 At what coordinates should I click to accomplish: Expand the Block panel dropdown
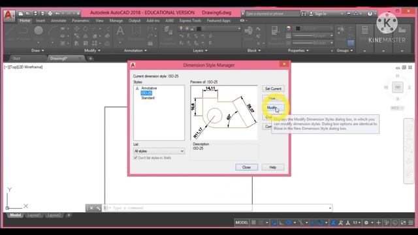pyautogui.click(x=253, y=50)
